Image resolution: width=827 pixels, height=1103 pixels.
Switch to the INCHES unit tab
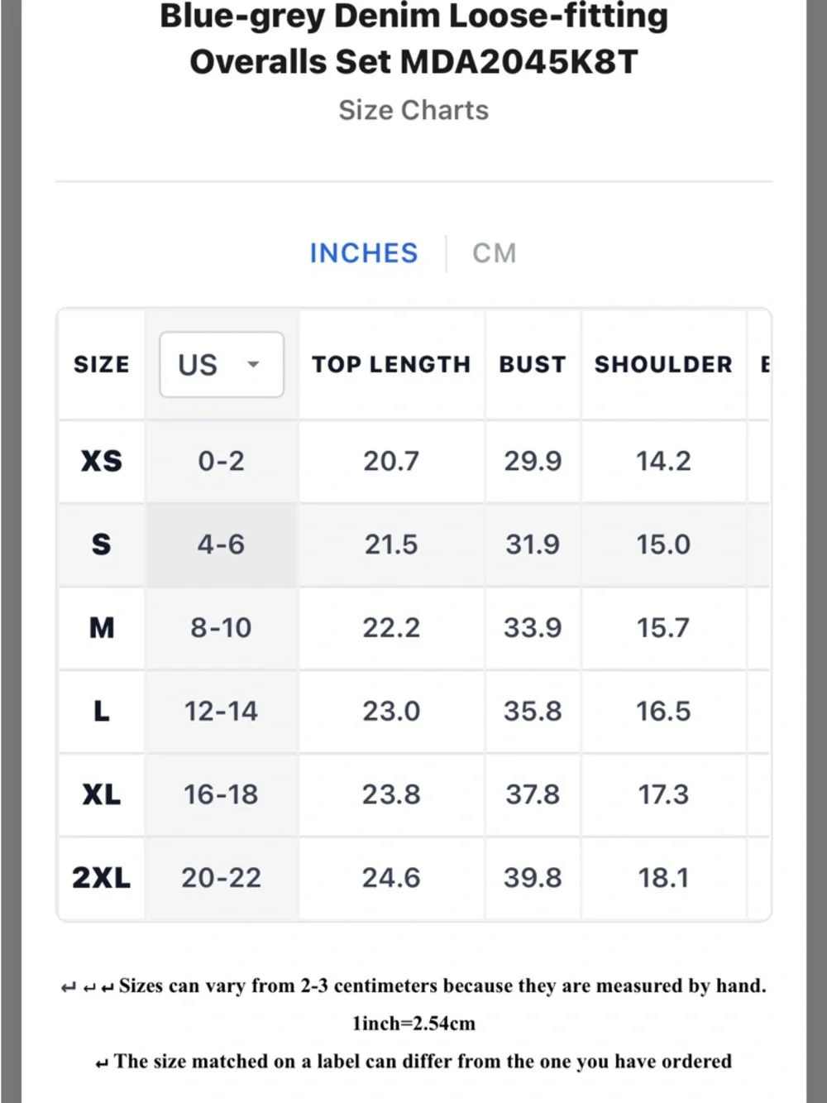[x=364, y=252]
